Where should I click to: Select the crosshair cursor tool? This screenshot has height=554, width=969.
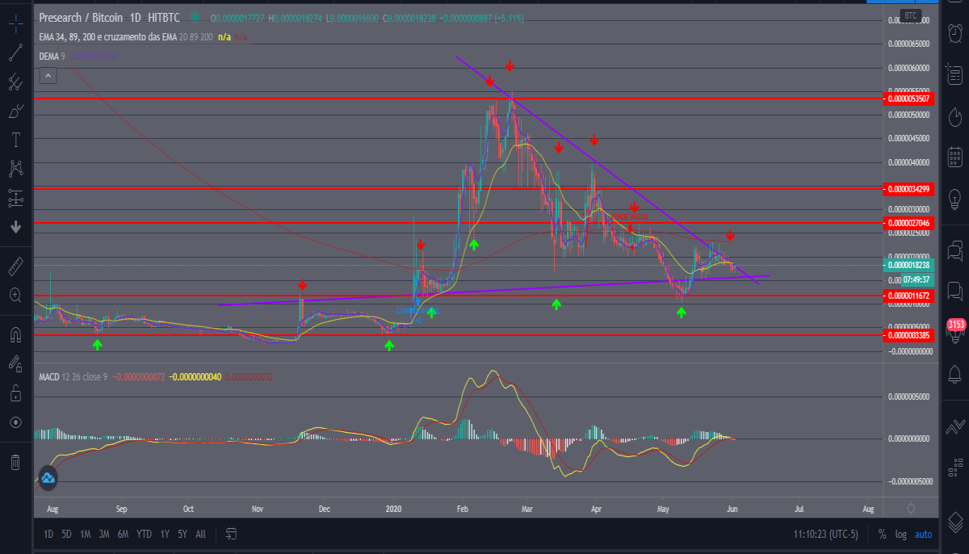[x=15, y=24]
